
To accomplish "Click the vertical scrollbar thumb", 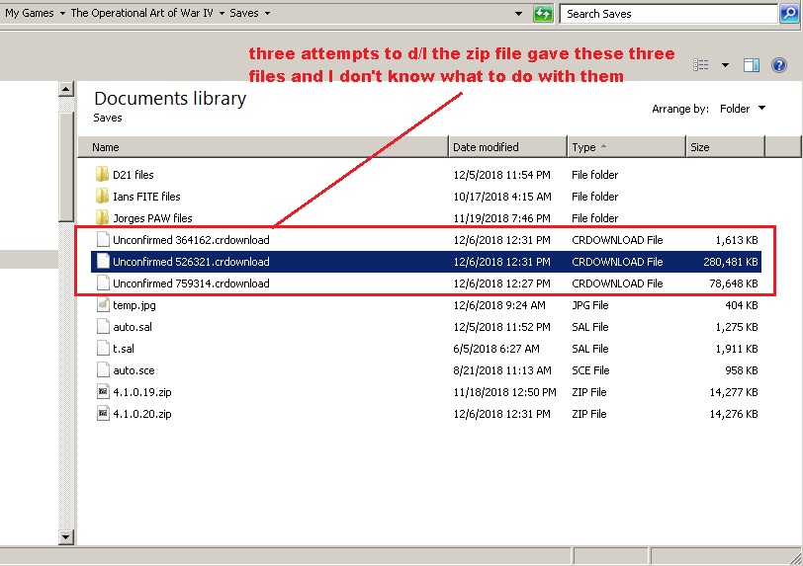I will point(66,167).
